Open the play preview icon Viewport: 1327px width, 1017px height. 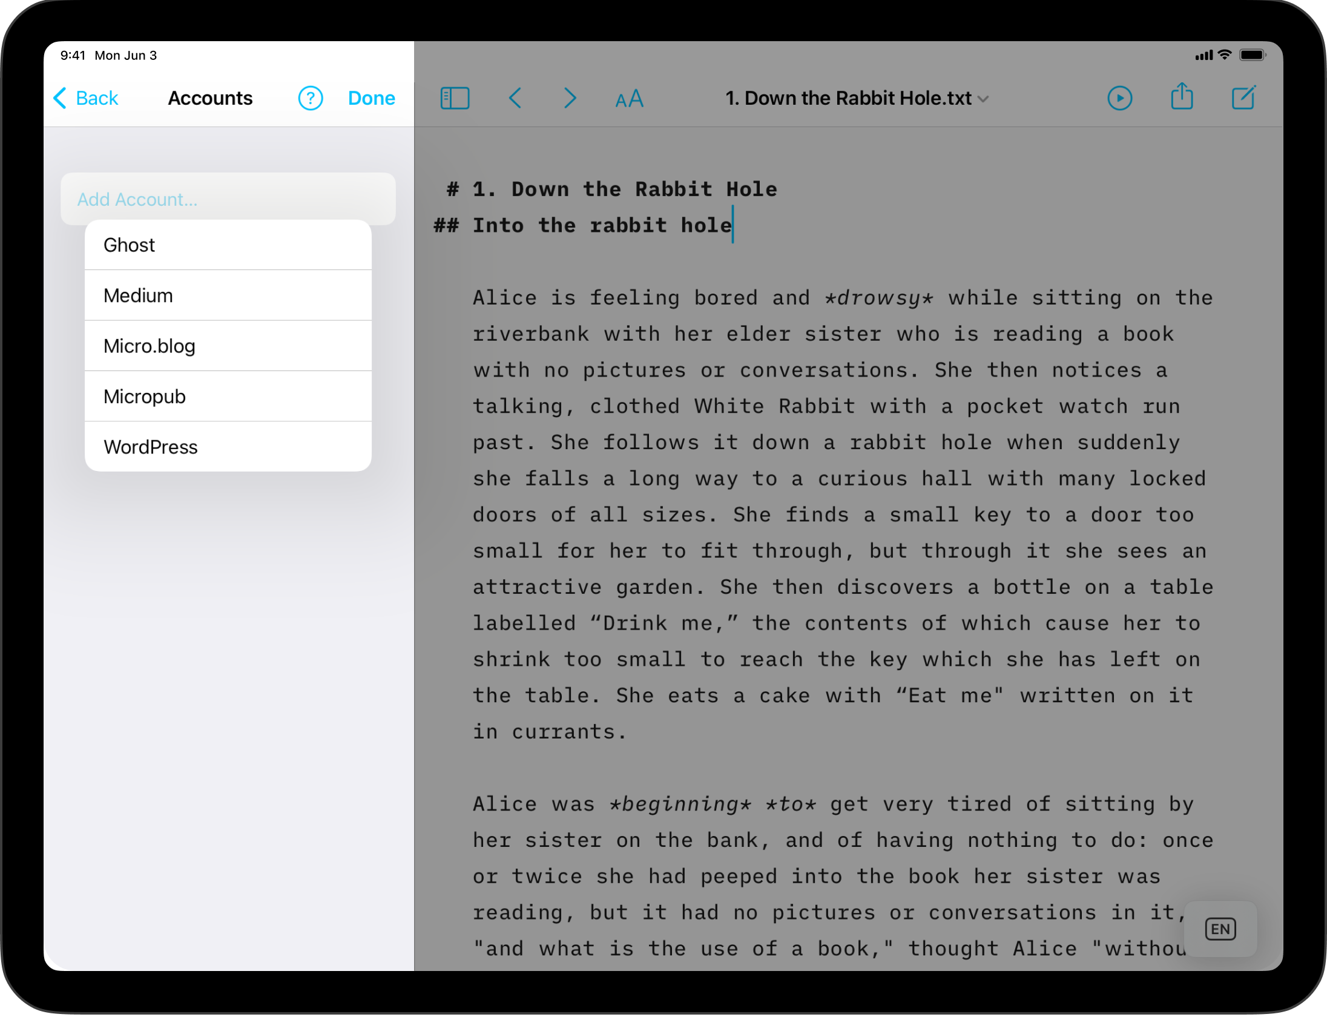1119,98
